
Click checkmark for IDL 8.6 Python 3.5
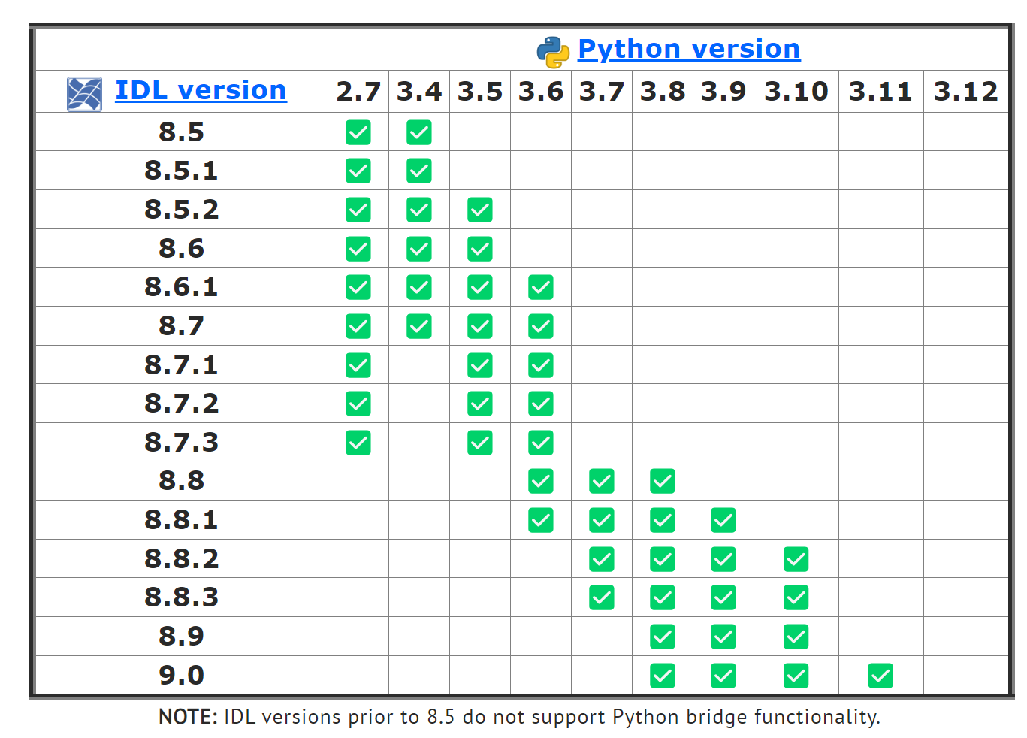480,249
